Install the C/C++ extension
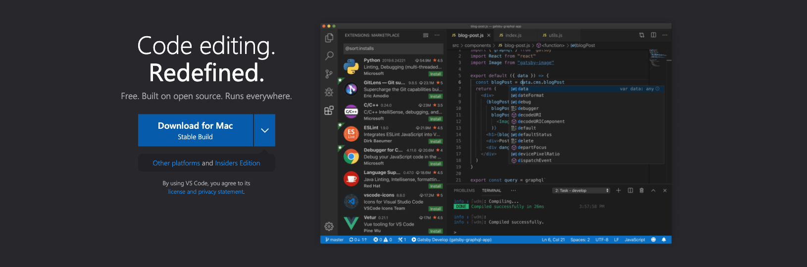 (x=436, y=119)
